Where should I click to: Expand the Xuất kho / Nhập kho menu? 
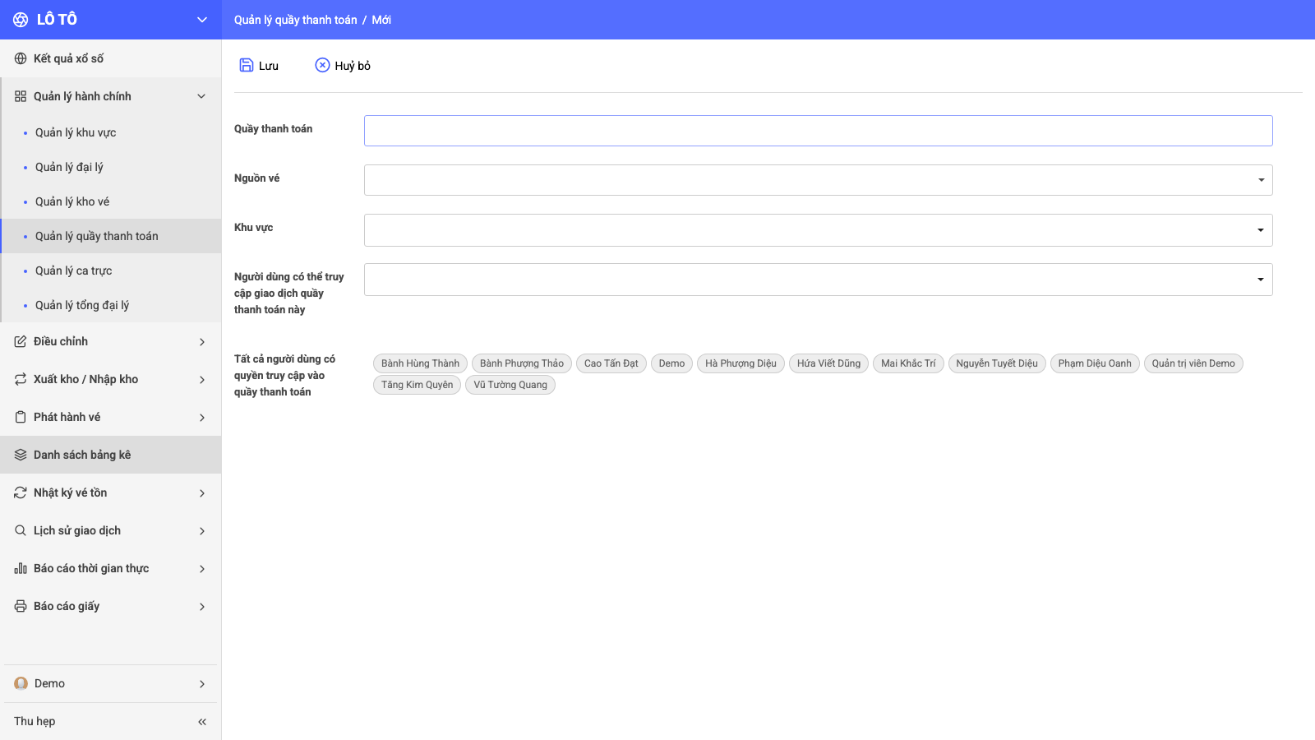coord(201,379)
